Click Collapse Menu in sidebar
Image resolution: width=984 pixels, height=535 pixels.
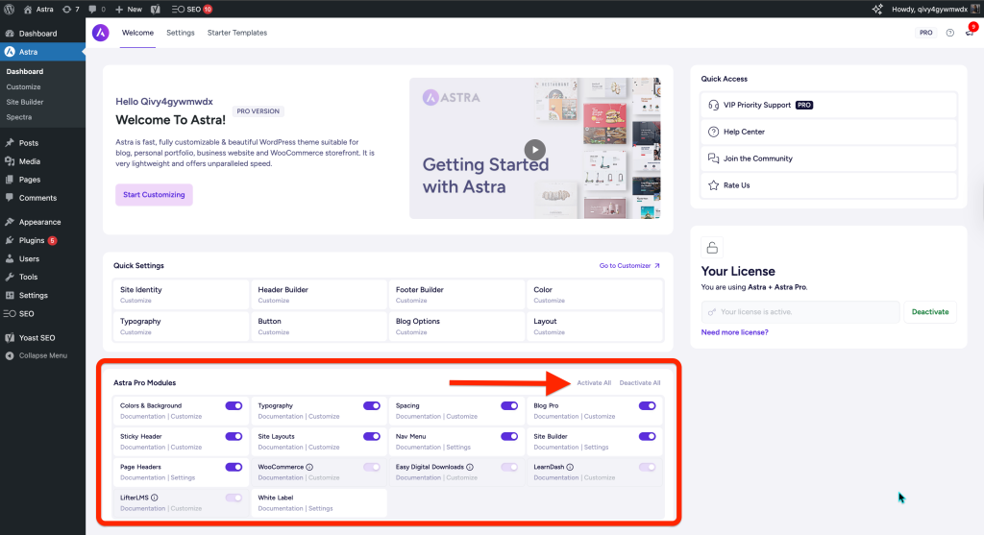pos(42,355)
